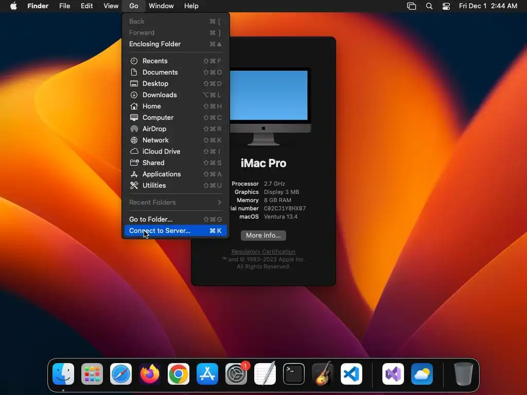This screenshot has height=395, width=527.
Task: Choose iCloud Drive in the Go menu
Action: 175,152
